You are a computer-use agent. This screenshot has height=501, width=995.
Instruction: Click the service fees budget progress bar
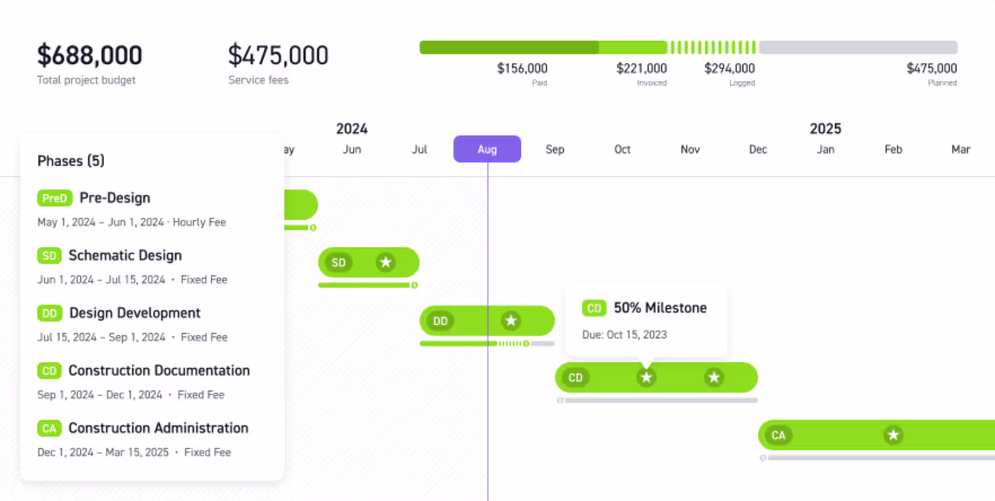point(689,47)
